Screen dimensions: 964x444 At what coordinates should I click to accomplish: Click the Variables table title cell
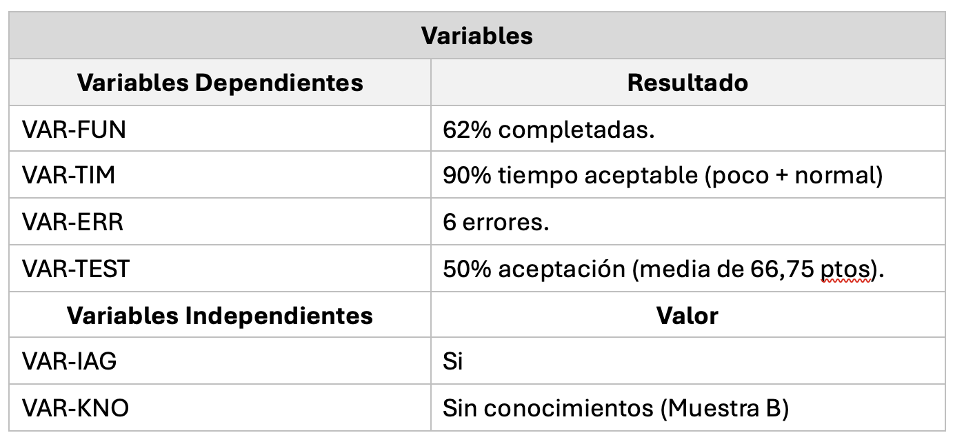pyautogui.click(x=476, y=36)
